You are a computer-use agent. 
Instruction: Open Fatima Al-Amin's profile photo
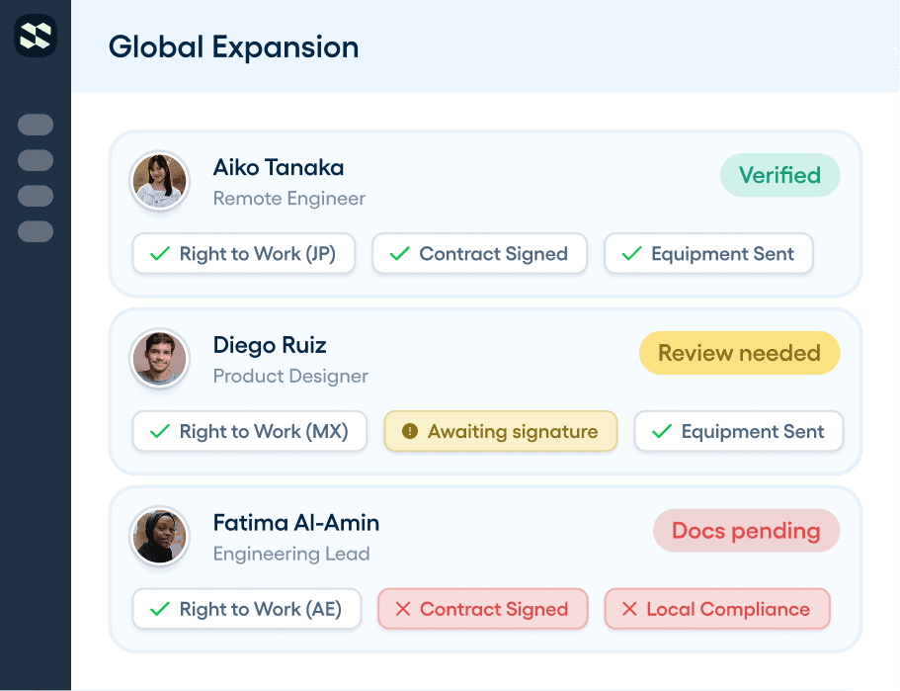coord(160,537)
